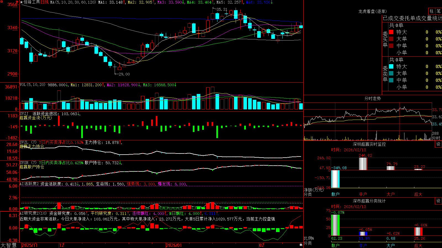The image size is (442, 248).
Task: Click the VOL(5,10,20) indicator label
Action: (x=32, y=85)
